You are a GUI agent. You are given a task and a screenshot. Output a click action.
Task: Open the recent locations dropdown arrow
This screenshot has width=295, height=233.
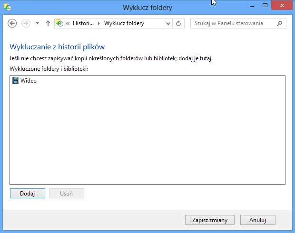38,23
